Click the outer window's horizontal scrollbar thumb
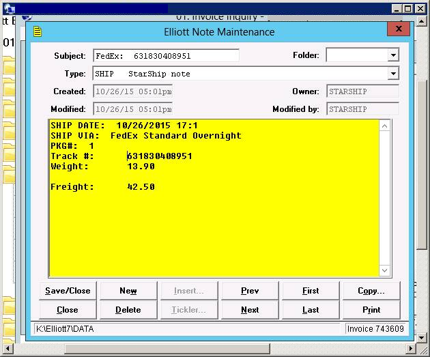The image size is (430, 357). coord(167,349)
